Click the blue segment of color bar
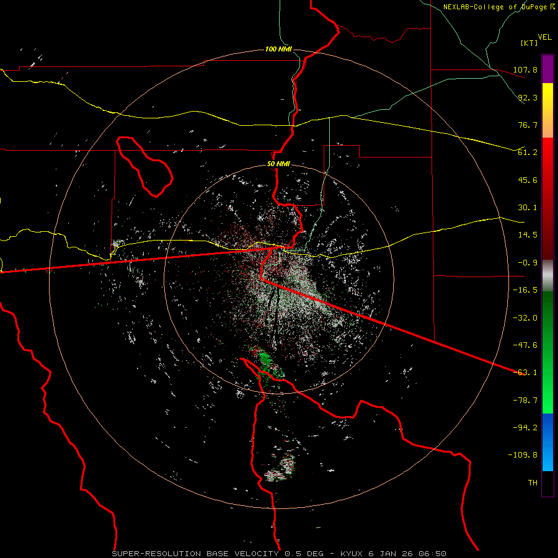Screen dimensions: 558x558 click(547, 442)
